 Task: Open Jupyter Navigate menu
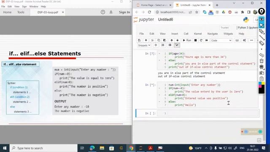(x=213, y=34)
